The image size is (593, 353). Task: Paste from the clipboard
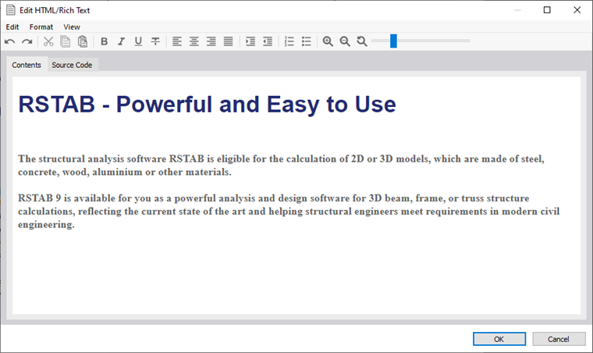tap(83, 41)
